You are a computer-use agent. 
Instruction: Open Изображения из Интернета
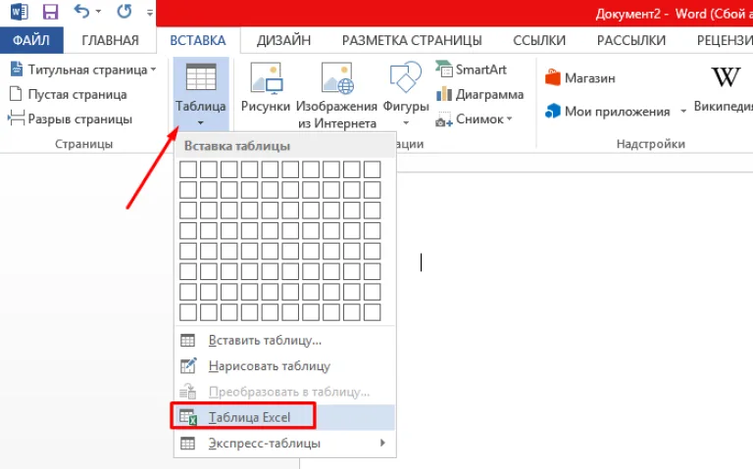pos(336,95)
